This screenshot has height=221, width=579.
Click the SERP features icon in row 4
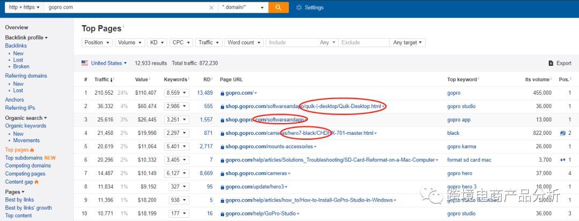(x=562, y=133)
